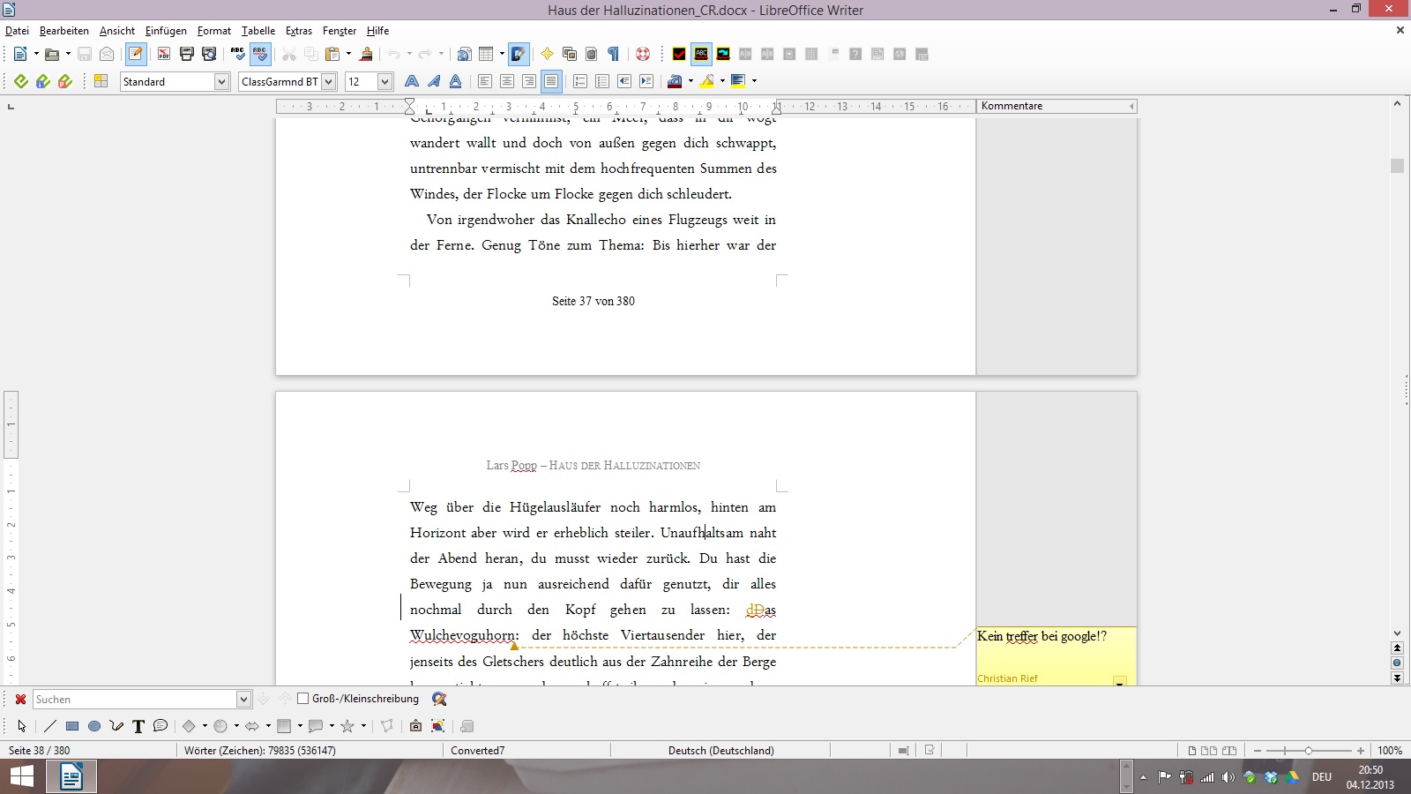
Task: Click the Font Color swatch icon
Action: (x=675, y=81)
